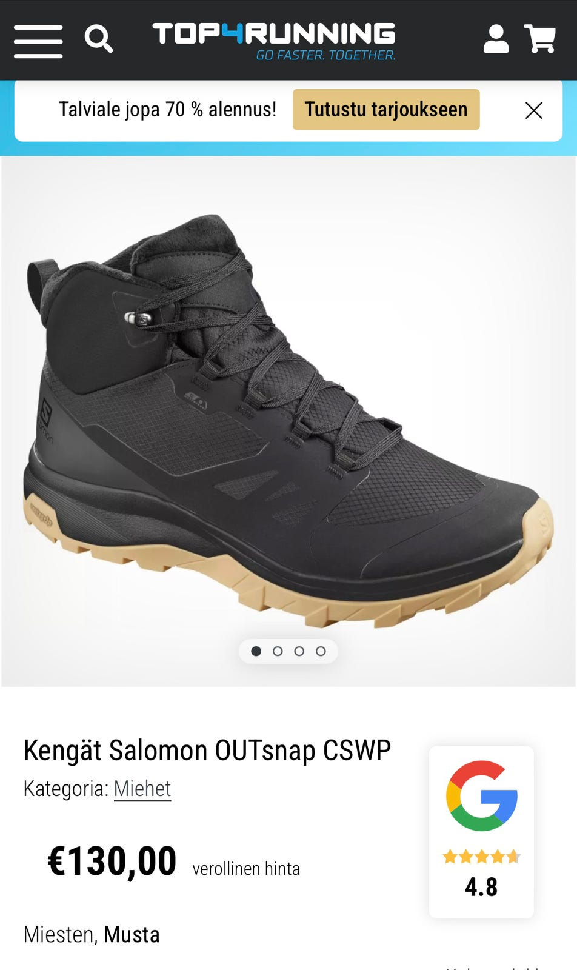Switch to the second image dot

[278, 651]
